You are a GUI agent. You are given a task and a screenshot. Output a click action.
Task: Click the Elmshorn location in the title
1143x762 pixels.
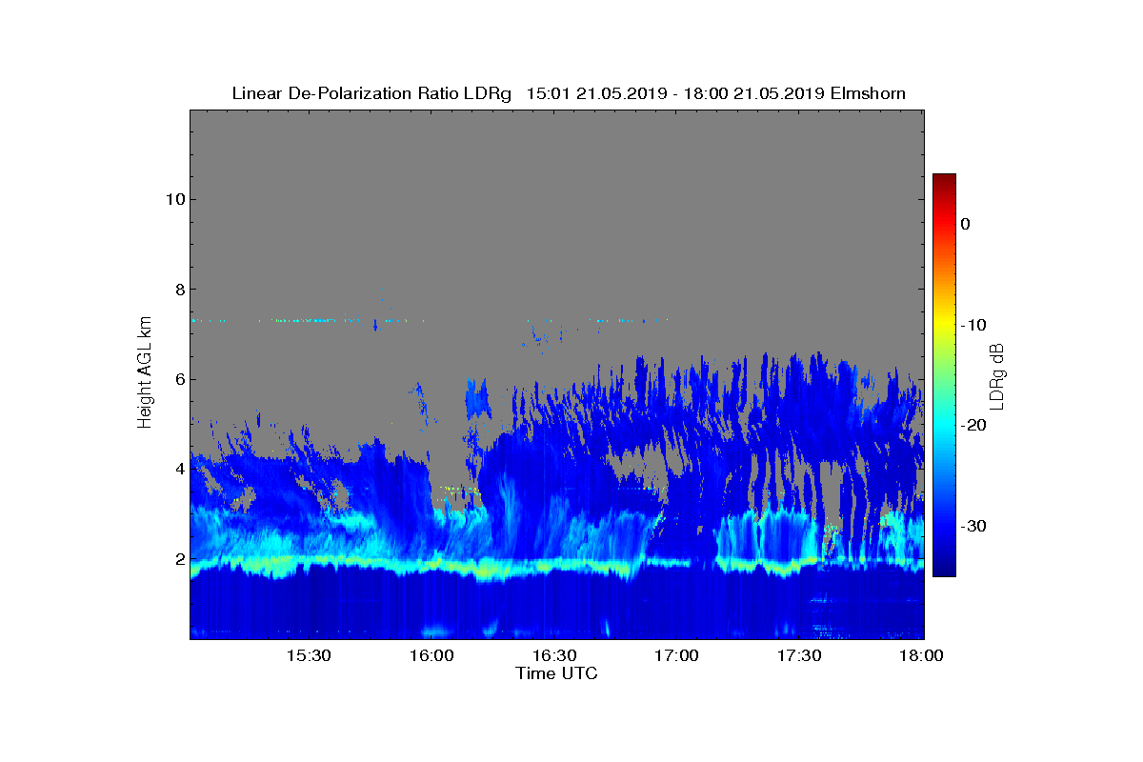(868, 93)
